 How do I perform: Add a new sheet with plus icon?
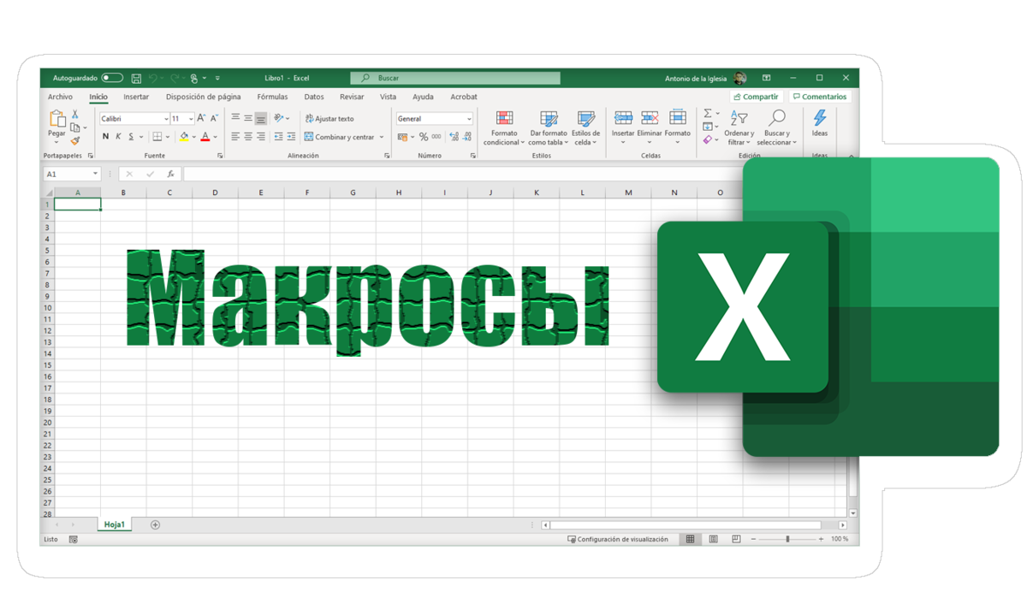tap(155, 524)
